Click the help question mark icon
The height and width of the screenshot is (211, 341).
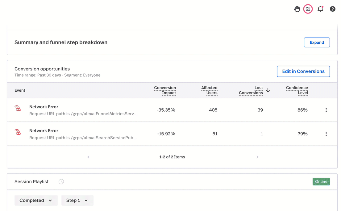tap(332, 9)
